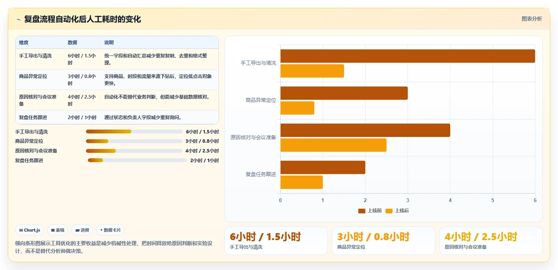Click the Chart.js chip
This screenshot has height=270, width=558.
(30, 230)
